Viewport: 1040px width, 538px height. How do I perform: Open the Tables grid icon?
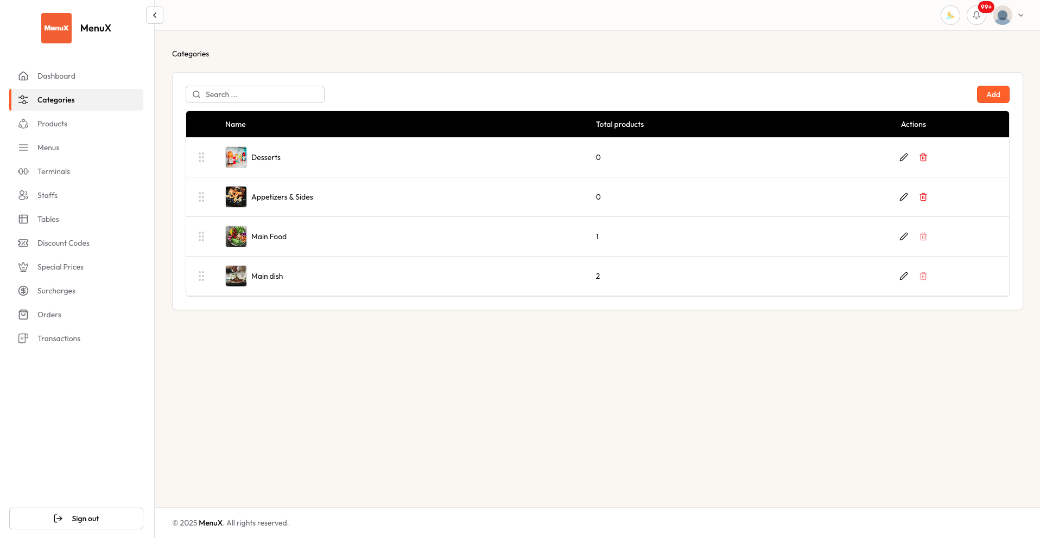tap(23, 219)
